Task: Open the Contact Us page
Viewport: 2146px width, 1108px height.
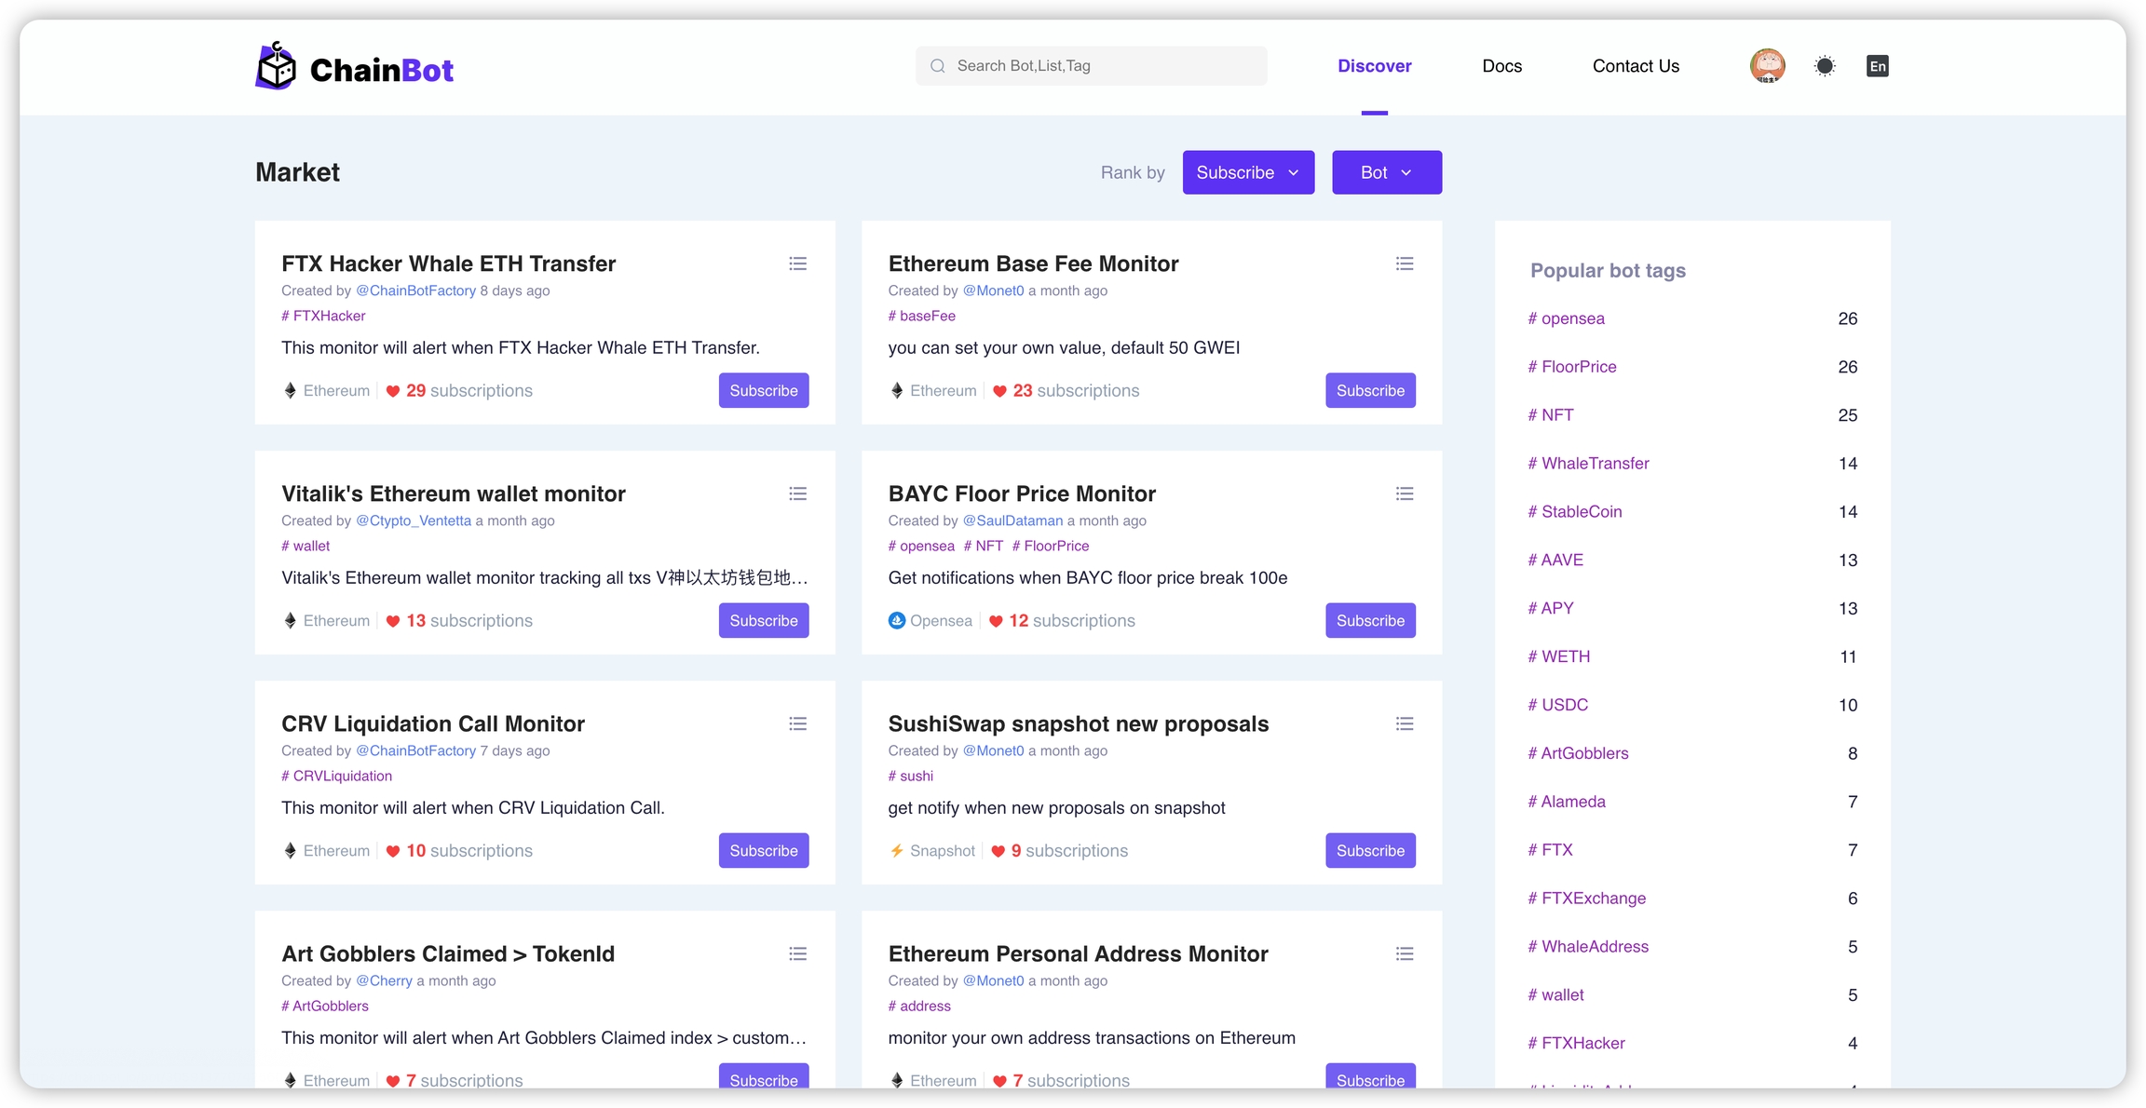Action: pyautogui.click(x=1636, y=66)
